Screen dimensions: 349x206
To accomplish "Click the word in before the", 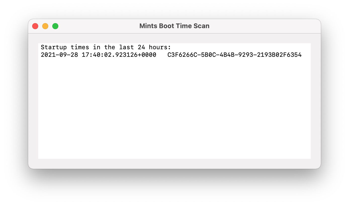I will click(97, 47).
